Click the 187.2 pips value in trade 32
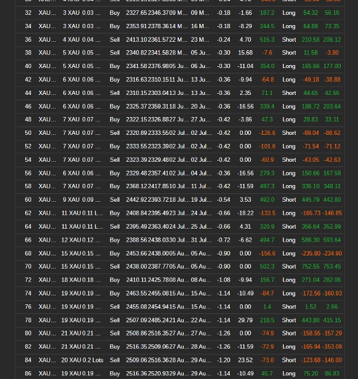Screen dimensions: 358x379 pyautogui.click(x=267, y=13)
